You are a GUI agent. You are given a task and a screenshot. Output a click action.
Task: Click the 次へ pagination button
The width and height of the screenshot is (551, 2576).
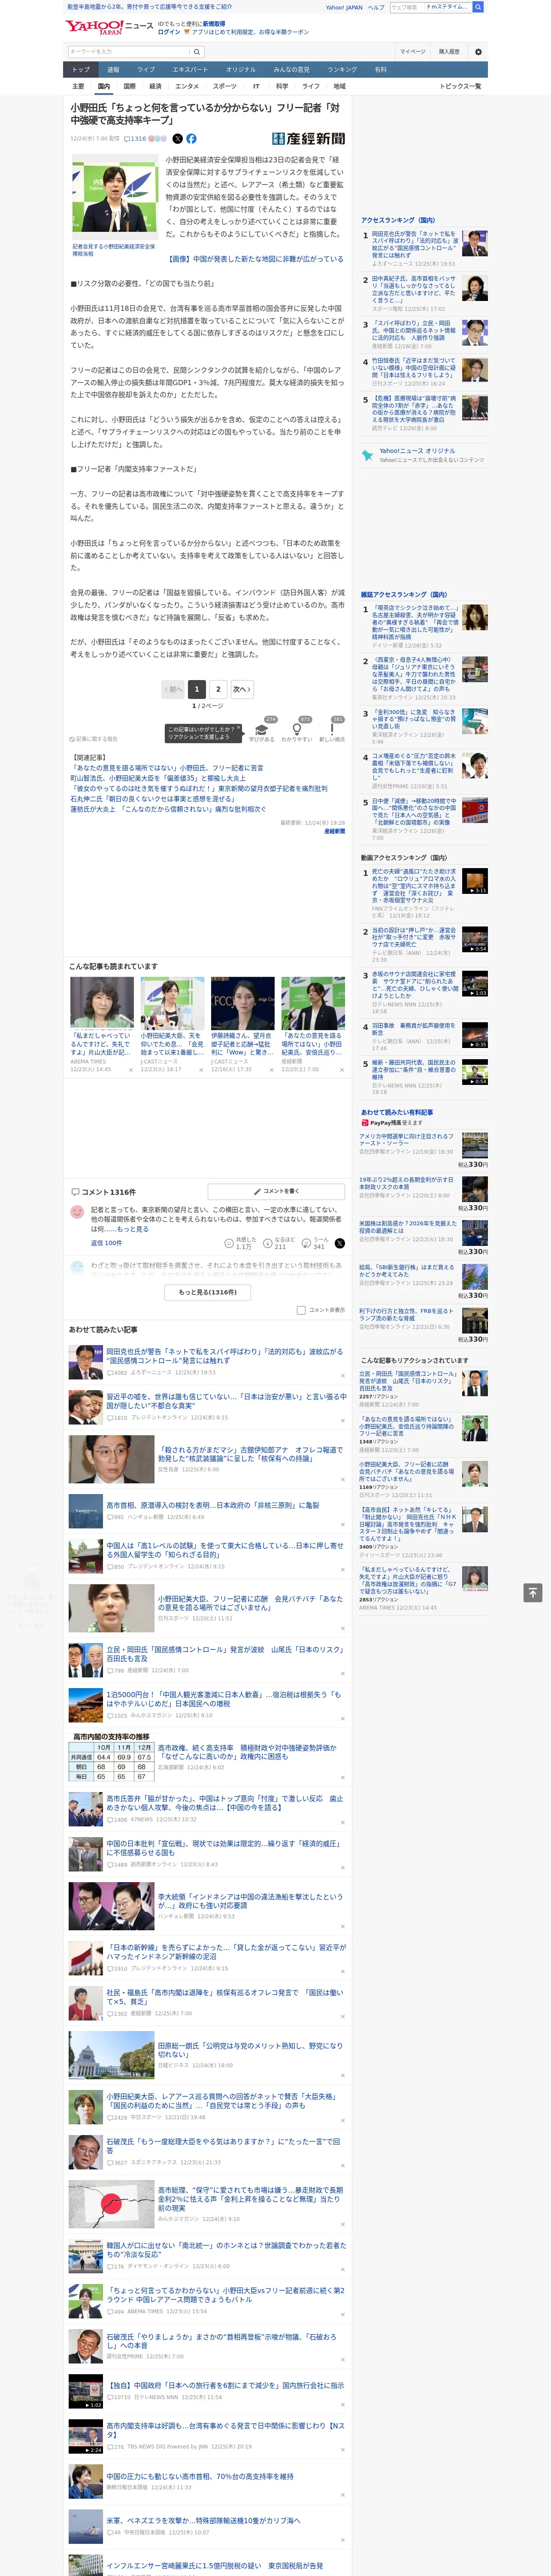pyautogui.click(x=241, y=689)
